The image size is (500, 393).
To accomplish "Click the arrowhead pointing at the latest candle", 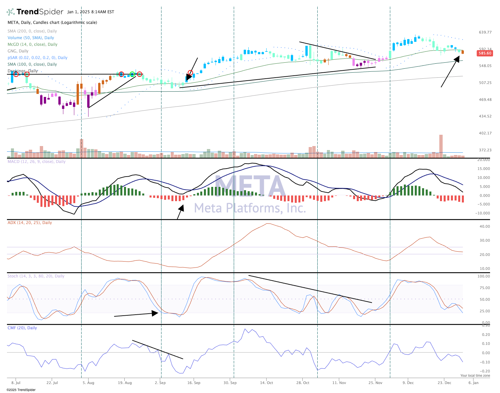I will tap(457, 59).
